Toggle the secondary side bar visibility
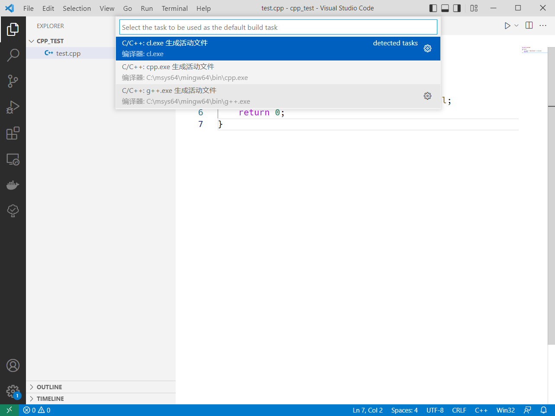 click(457, 8)
